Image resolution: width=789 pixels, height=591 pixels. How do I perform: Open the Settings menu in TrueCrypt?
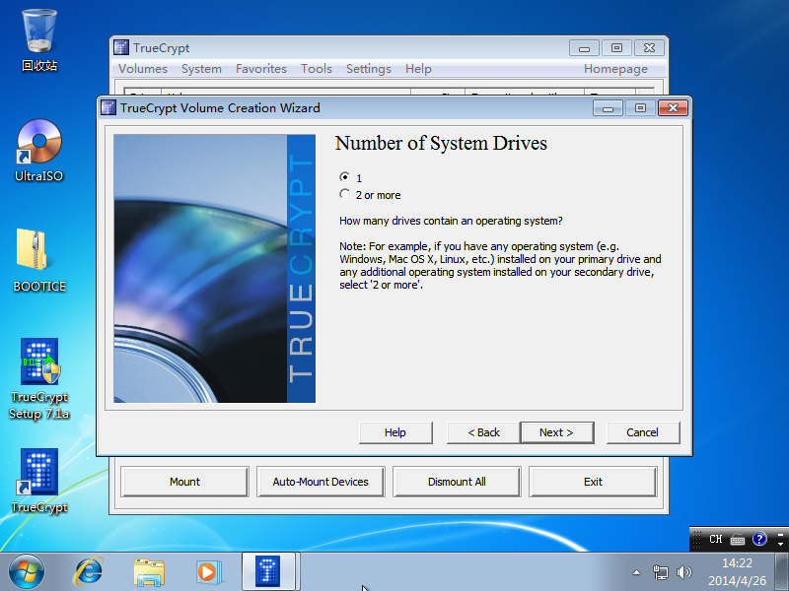pyautogui.click(x=368, y=69)
